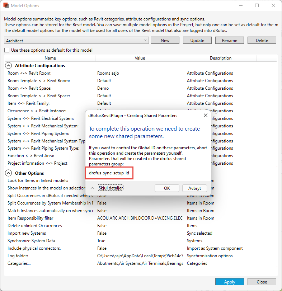282x291 pixels.
Task: Click the Close button at bottom
Action: 262,282
